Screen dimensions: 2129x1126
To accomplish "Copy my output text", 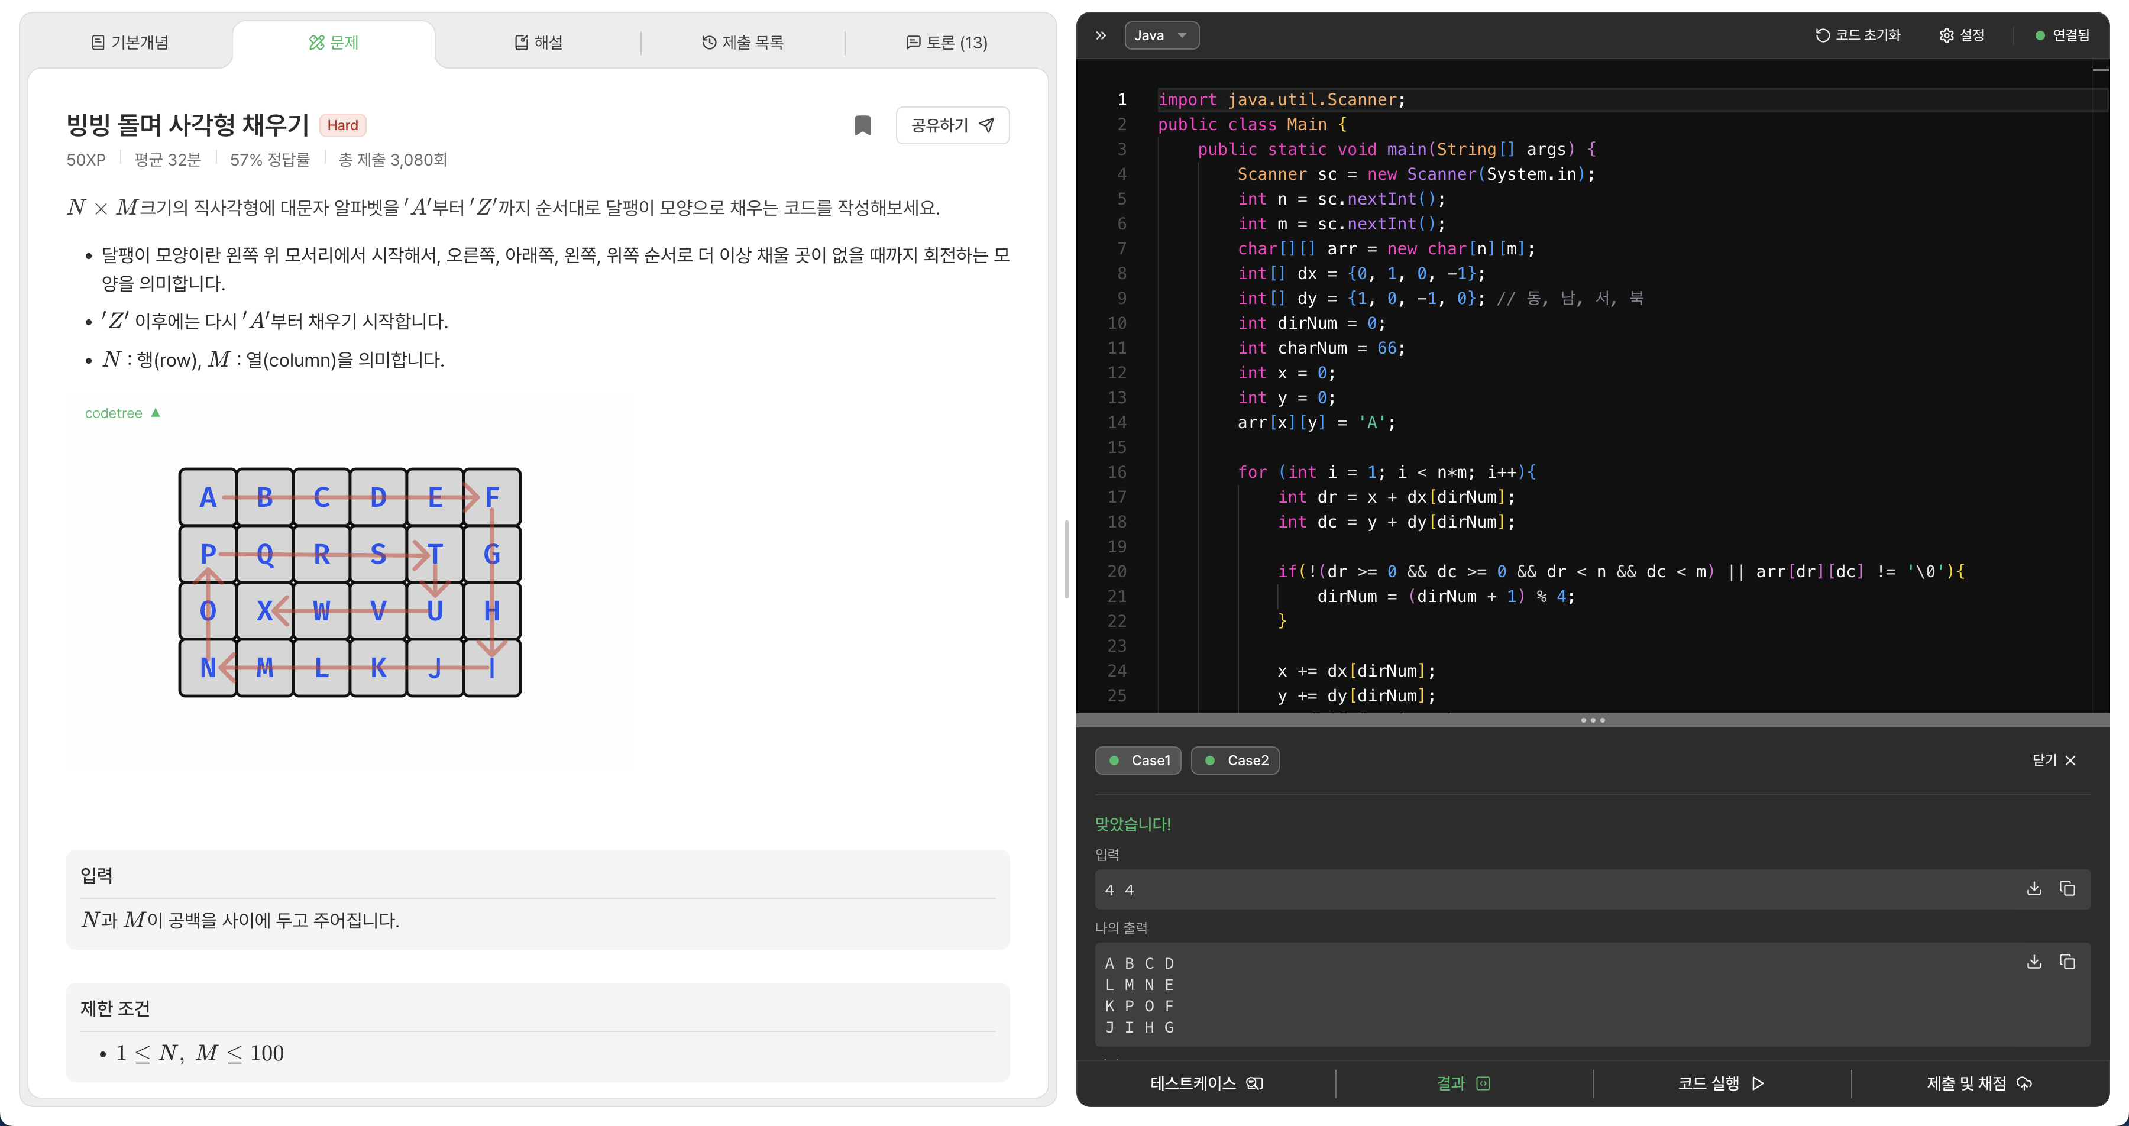I will point(2067,962).
